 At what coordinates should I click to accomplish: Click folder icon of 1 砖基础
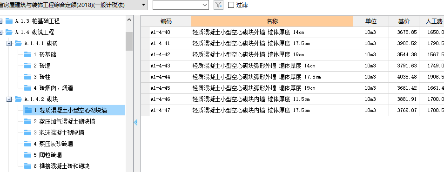coord(28,54)
